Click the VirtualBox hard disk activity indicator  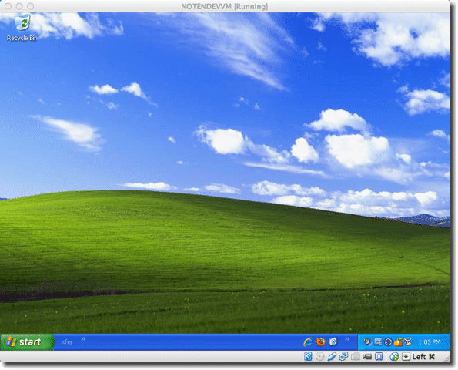pos(308,357)
